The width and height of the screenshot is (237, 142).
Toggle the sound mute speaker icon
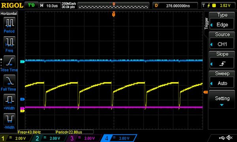(229, 138)
